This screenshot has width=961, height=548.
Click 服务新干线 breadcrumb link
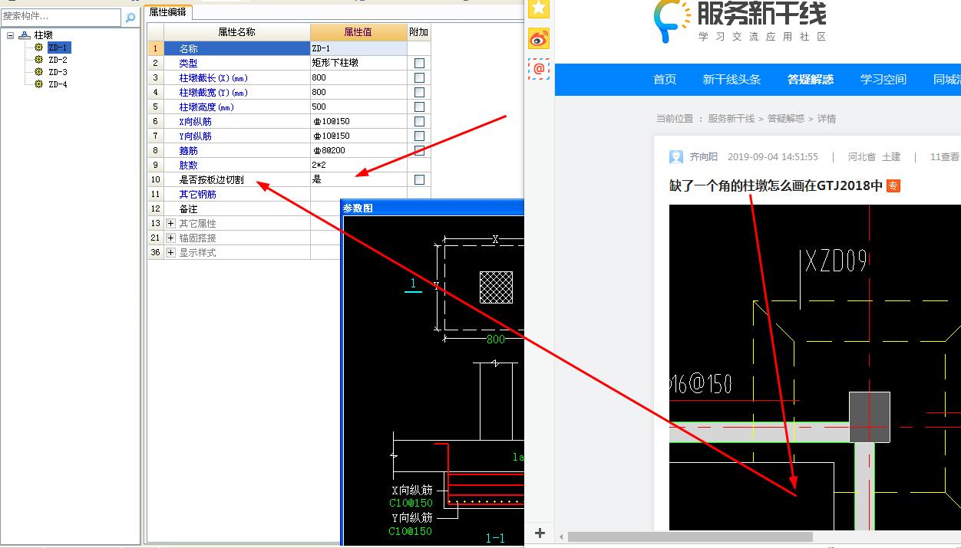point(731,119)
